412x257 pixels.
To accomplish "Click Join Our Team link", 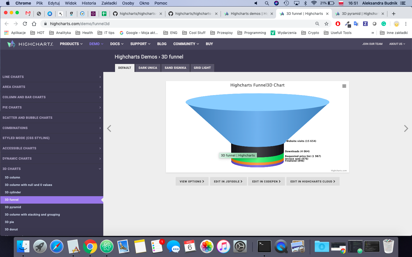I will pos(372,44).
